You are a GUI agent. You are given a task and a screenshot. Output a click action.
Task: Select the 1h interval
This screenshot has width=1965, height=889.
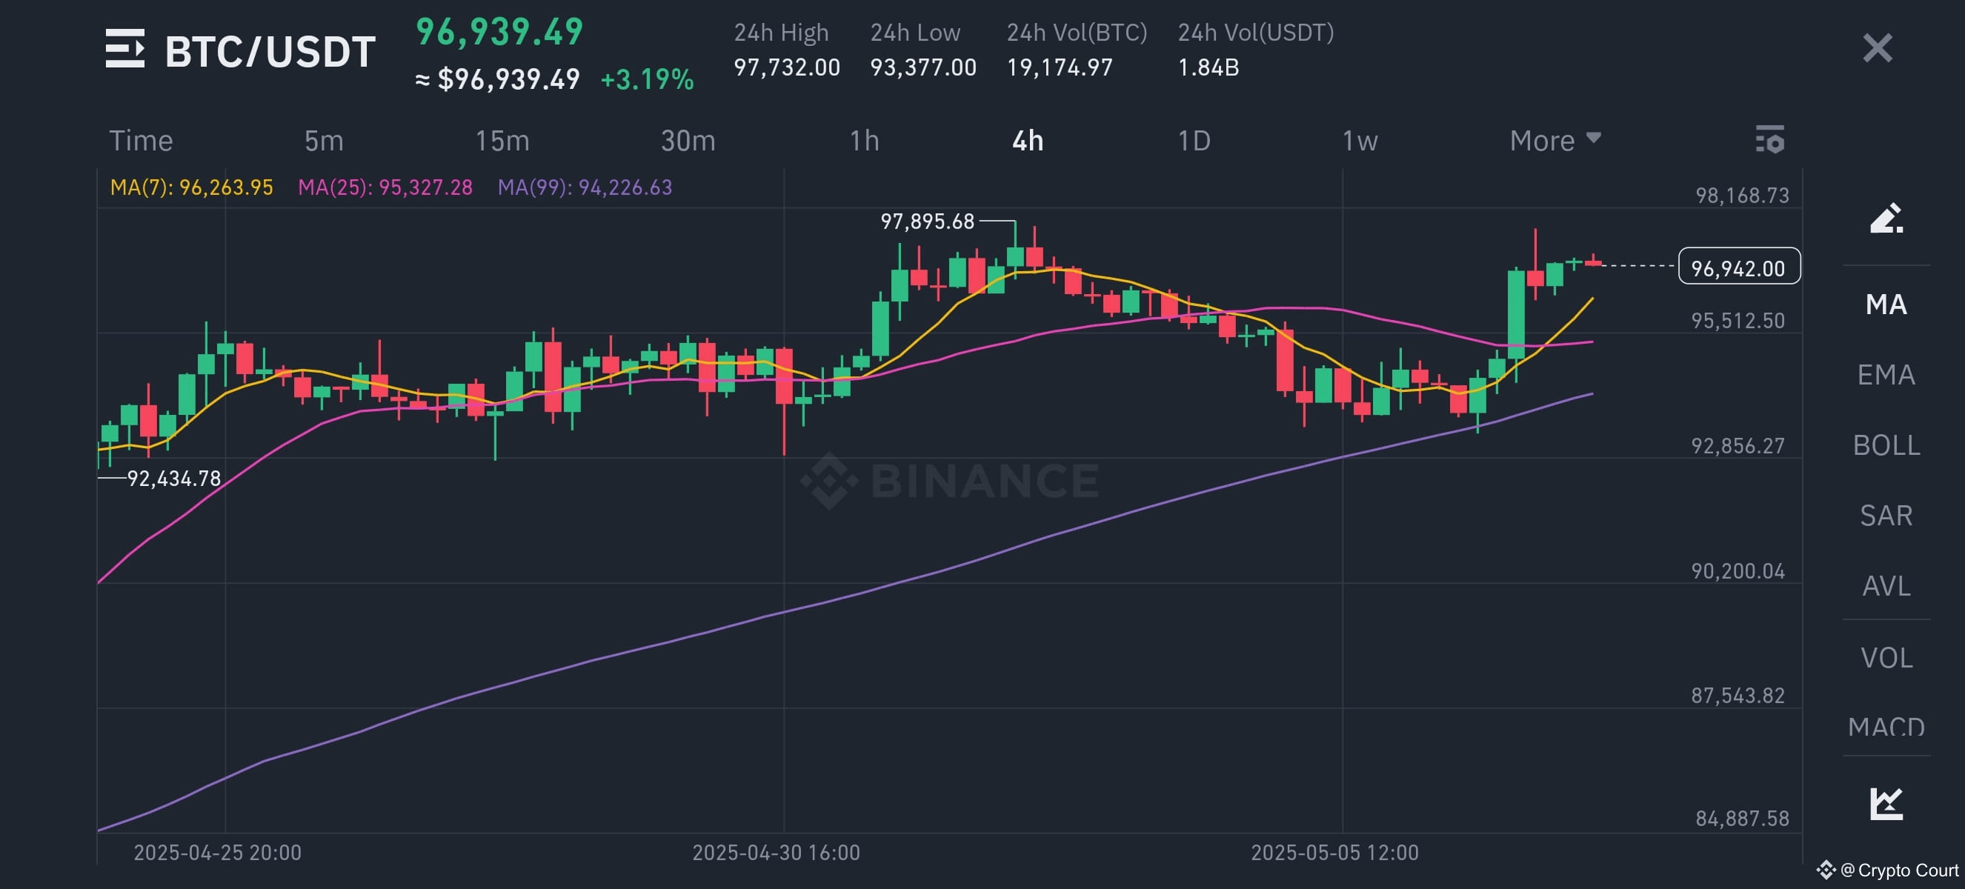tap(864, 141)
